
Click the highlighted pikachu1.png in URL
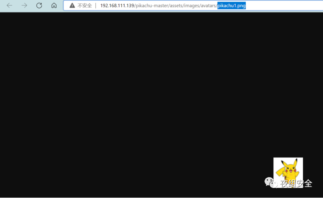point(231,5)
